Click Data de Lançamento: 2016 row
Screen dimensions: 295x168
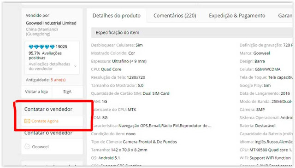265,93
